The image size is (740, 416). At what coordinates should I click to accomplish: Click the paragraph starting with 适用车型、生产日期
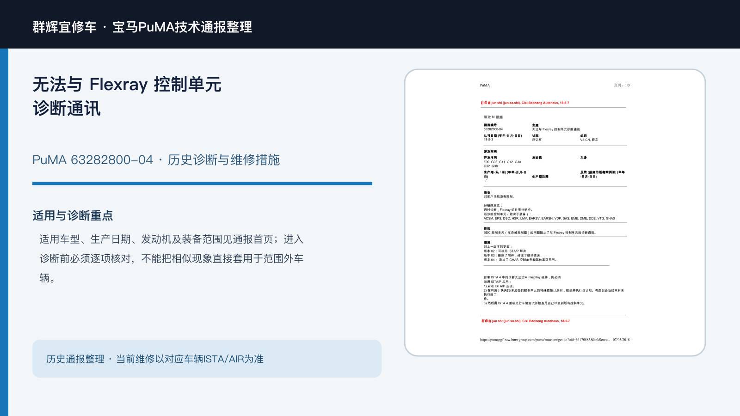click(172, 258)
